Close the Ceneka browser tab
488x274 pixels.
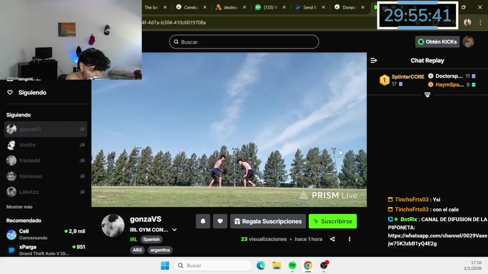[x=205, y=7]
